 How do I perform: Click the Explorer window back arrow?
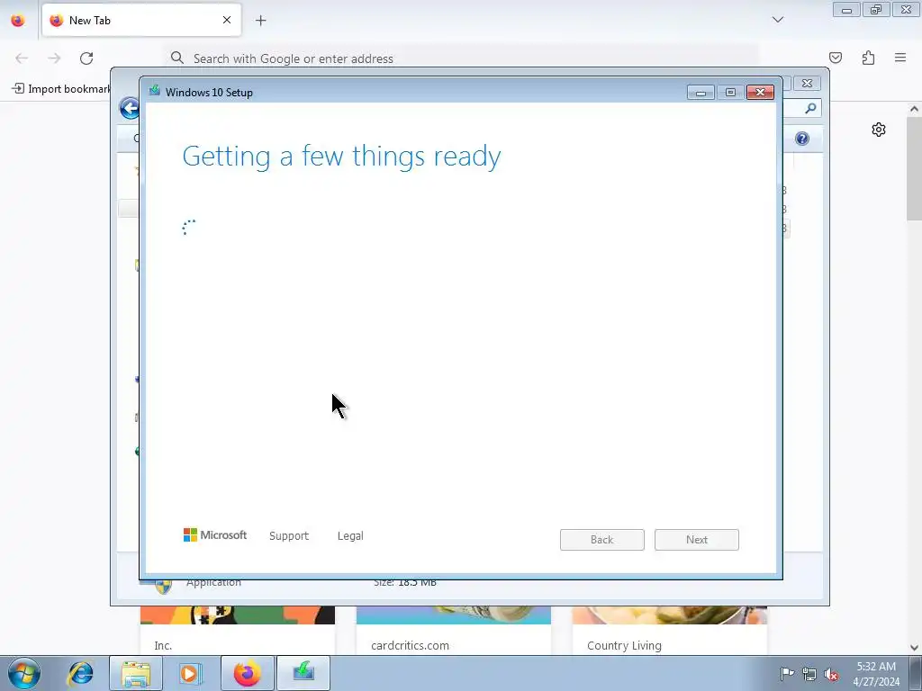(x=129, y=108)
